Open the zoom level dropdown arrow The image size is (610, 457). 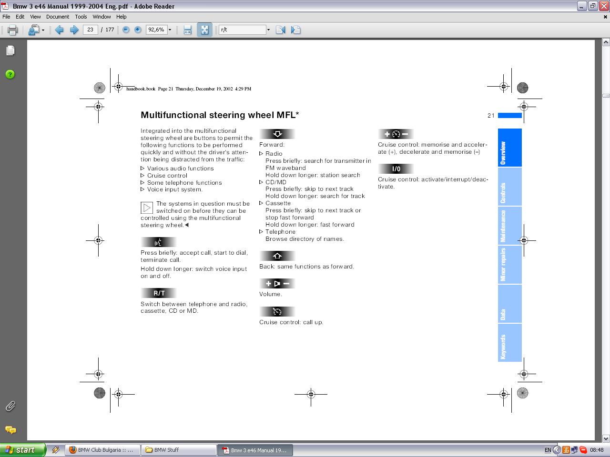tap(170, 30)
